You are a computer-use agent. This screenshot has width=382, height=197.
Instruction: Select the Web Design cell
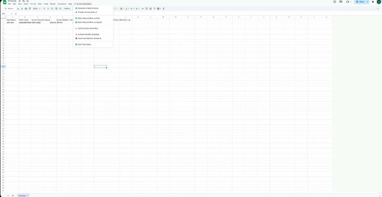pos(38,22)
